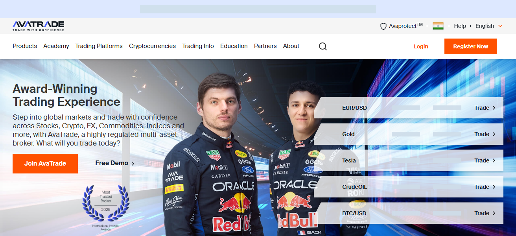Open the Academy menu
Screen dimensions: 516x236
(56, 46)
